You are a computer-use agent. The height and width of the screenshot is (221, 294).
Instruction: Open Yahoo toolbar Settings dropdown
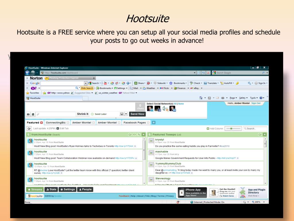point(121,88)
